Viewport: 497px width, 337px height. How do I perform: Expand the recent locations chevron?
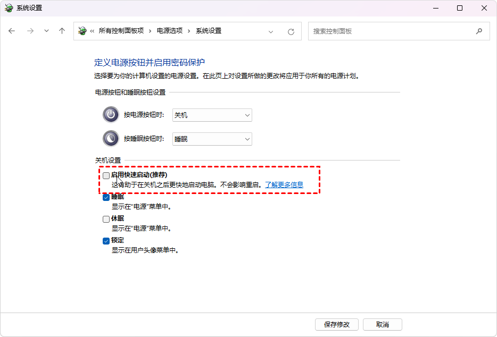point(46,31)
